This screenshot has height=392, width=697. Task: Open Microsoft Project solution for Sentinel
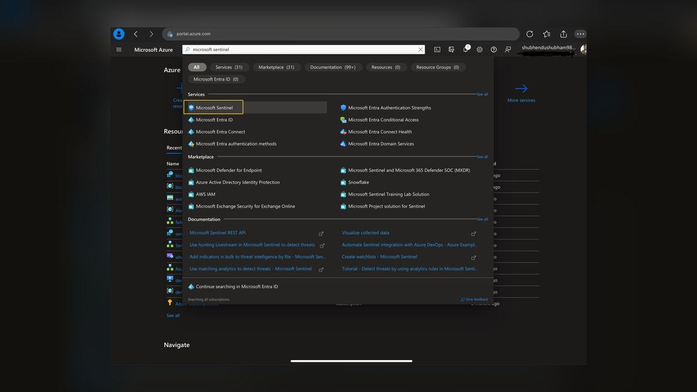point(386,206)
